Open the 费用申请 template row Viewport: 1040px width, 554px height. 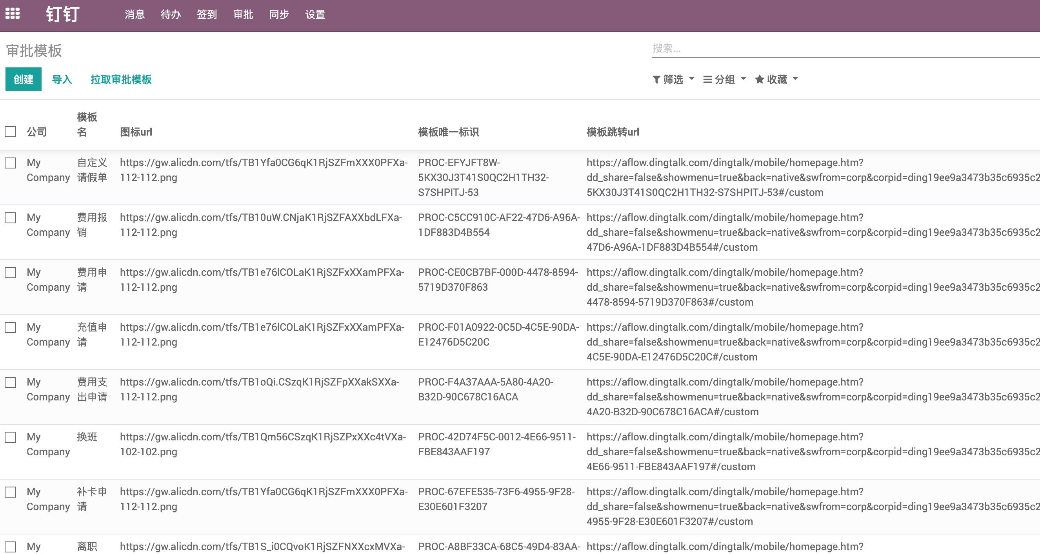click(x=520, y=287)
